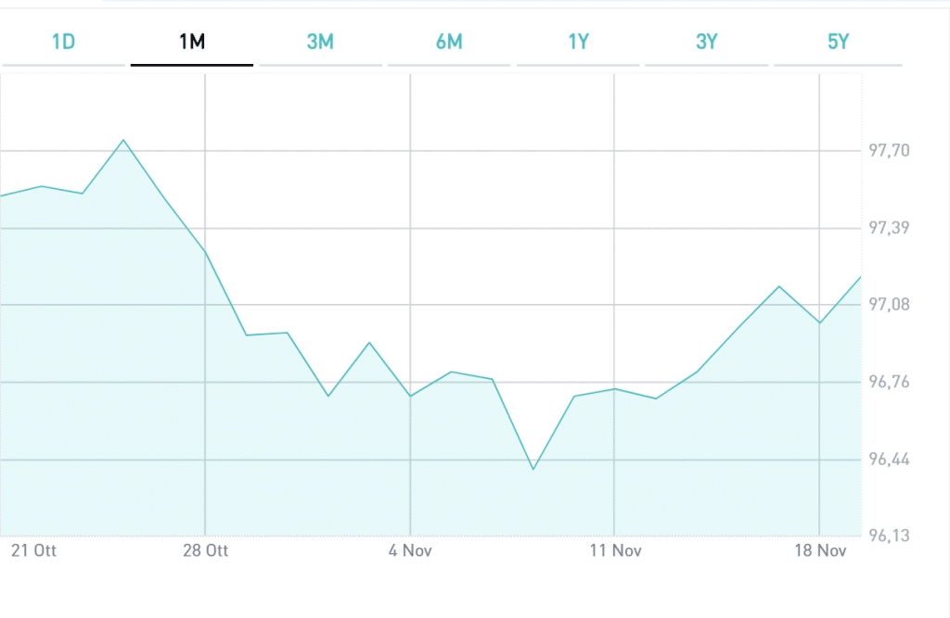Click the 97,70 price axis label
Image resolution: width=950 pixels, height=618 pixels.
889,151
